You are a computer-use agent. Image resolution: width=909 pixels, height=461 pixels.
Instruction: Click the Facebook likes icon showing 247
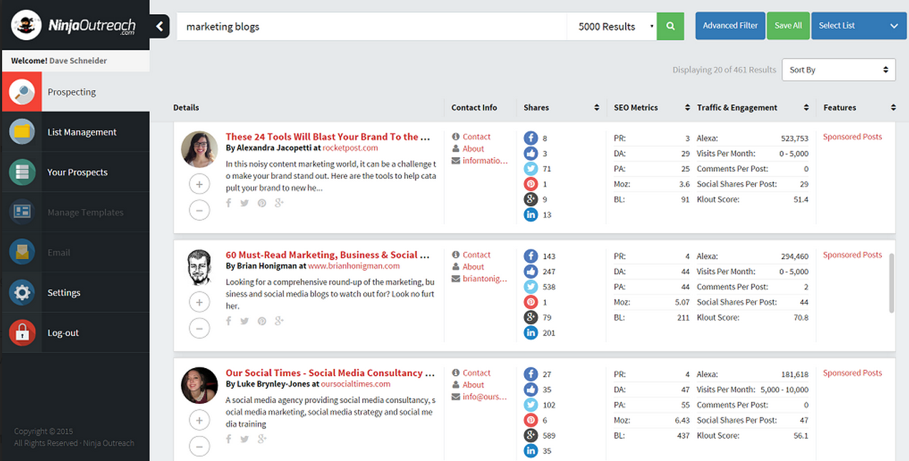click(x=531, y=272)
